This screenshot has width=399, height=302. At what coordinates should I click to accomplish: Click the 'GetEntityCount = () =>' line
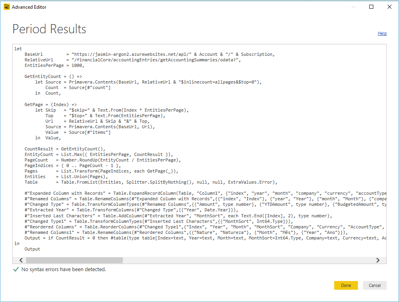click(x=53, y=76)
